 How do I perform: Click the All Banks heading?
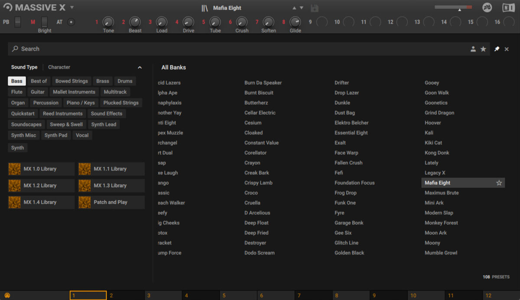tap(174, 67)
